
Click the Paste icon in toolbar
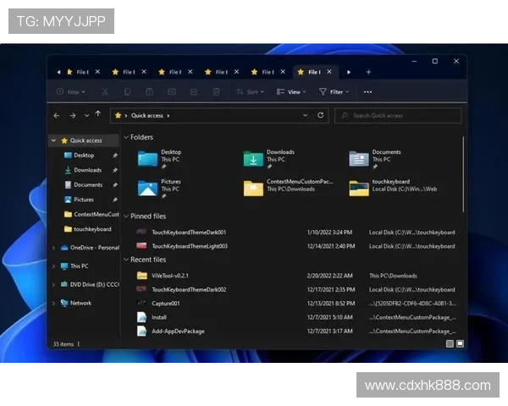[149, 92]
